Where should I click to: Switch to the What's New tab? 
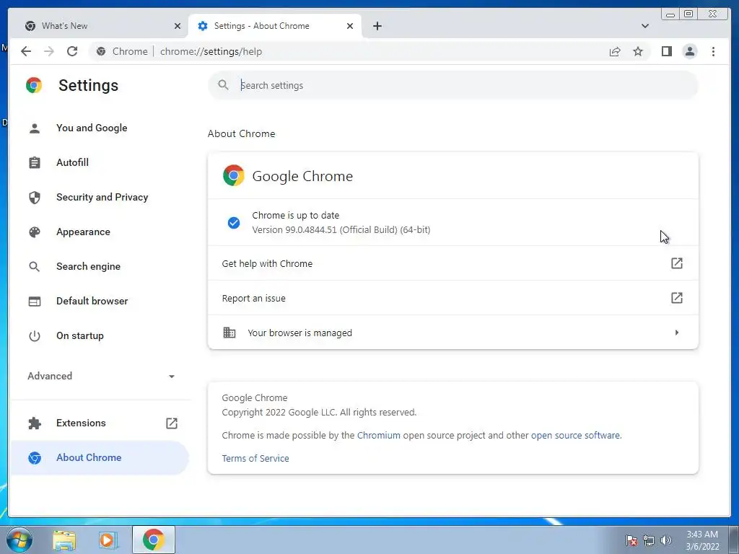(101, 26)
